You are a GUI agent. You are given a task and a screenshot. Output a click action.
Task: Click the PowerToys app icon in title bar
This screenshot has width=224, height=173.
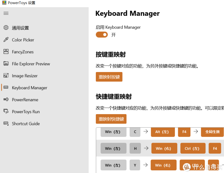(x=4, y=3)
